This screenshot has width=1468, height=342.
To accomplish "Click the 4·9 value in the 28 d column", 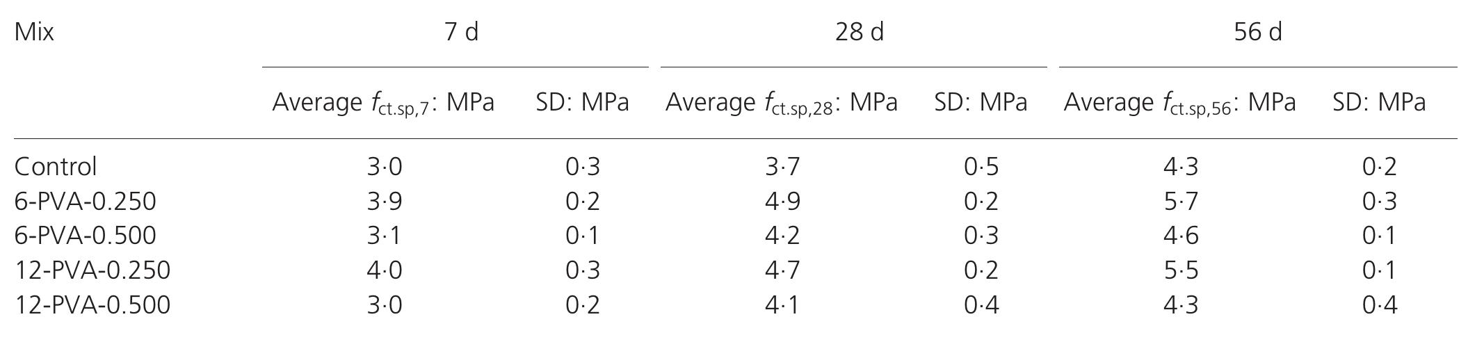I will point(782,202).
